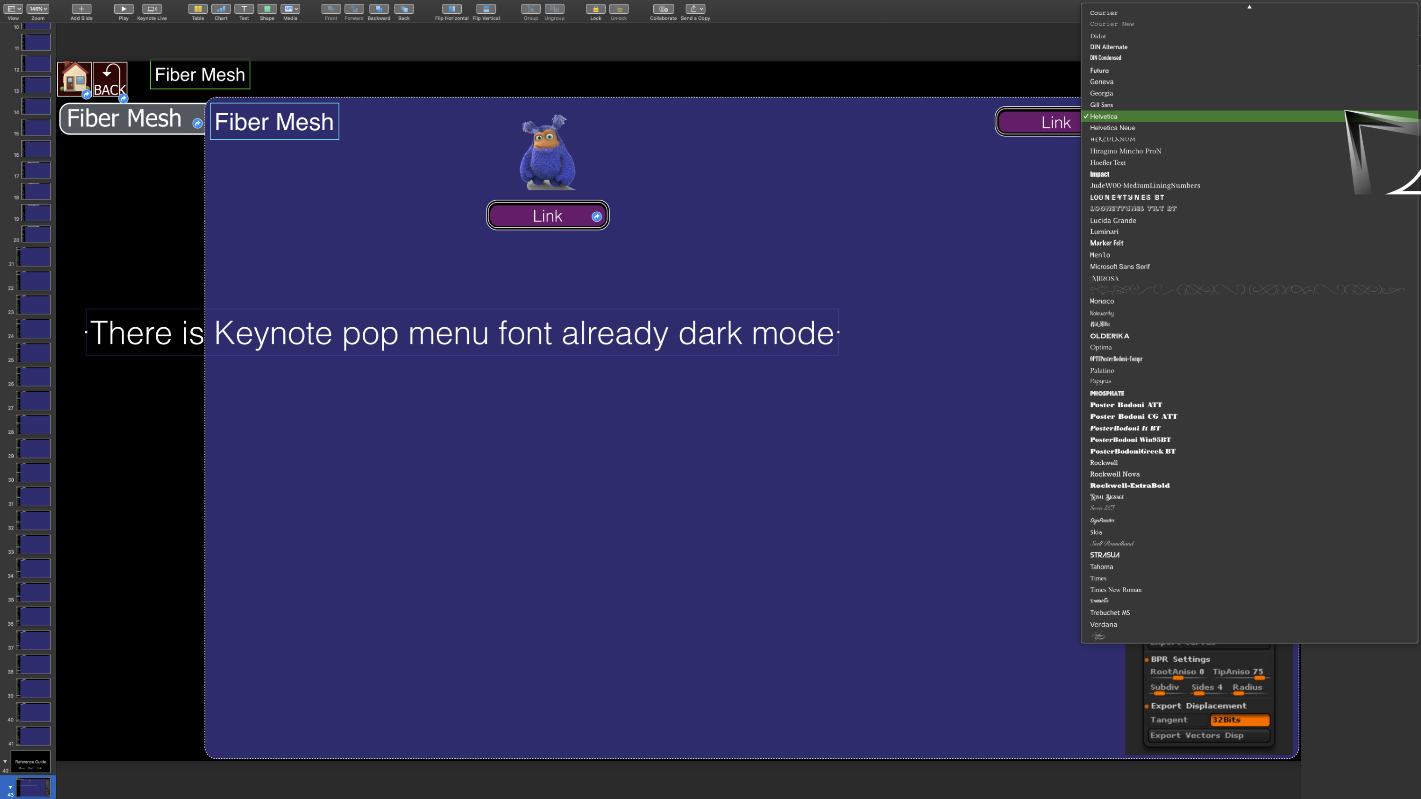Select the green-outlined Fiber Mesh title
This screenshot has height=799, width=1421.
click(x=200, y=74)
